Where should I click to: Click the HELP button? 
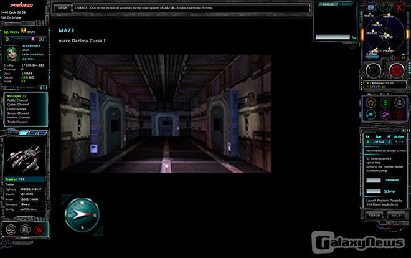pos(396,216)
